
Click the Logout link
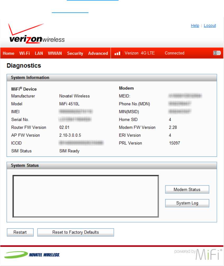click(x=210, y=25)
